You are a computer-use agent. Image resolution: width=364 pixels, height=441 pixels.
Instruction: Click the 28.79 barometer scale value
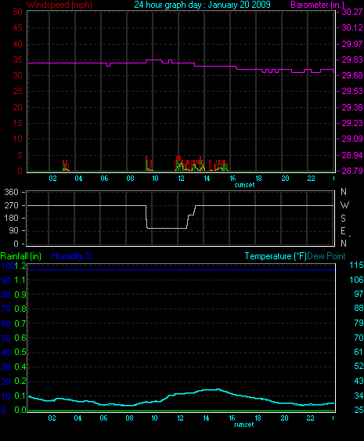pos(352,171)
